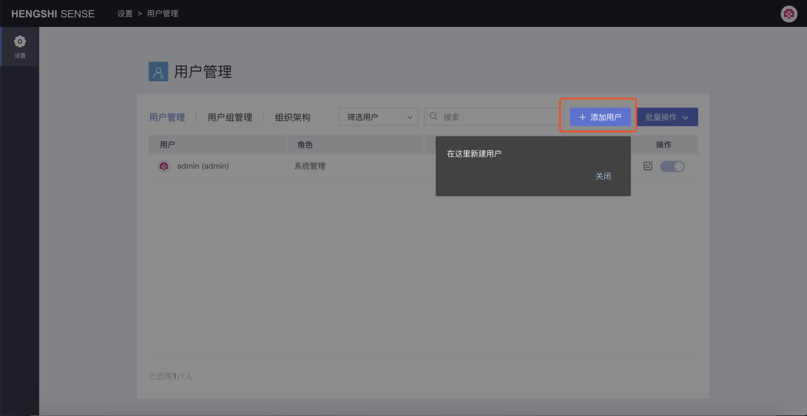
Task: Click the edit icon in admin row
Action: pos(648,166)
